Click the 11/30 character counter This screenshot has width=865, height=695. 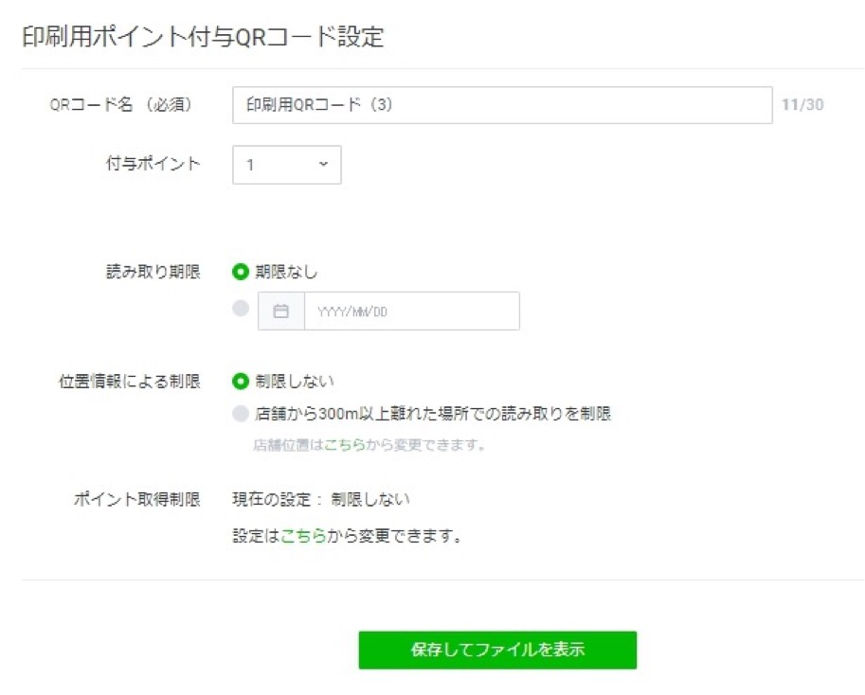pyautogui.click(x=802, y=105)
